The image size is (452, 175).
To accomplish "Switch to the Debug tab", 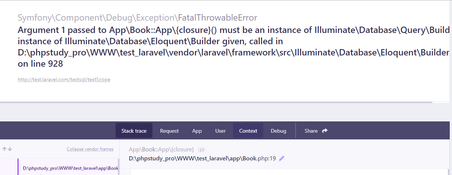I will tap(279, 131).
